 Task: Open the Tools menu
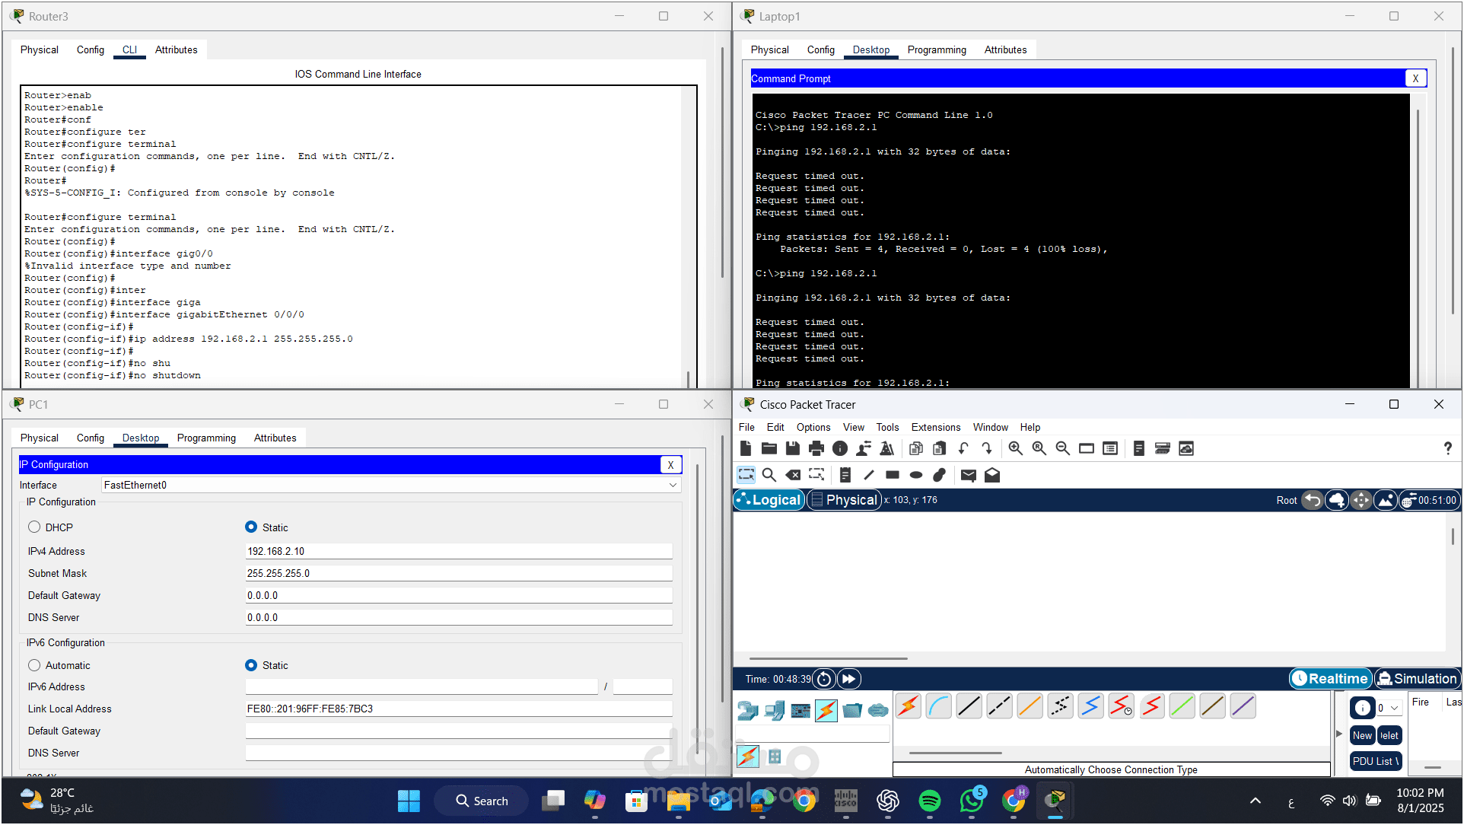tap(887, 427)
